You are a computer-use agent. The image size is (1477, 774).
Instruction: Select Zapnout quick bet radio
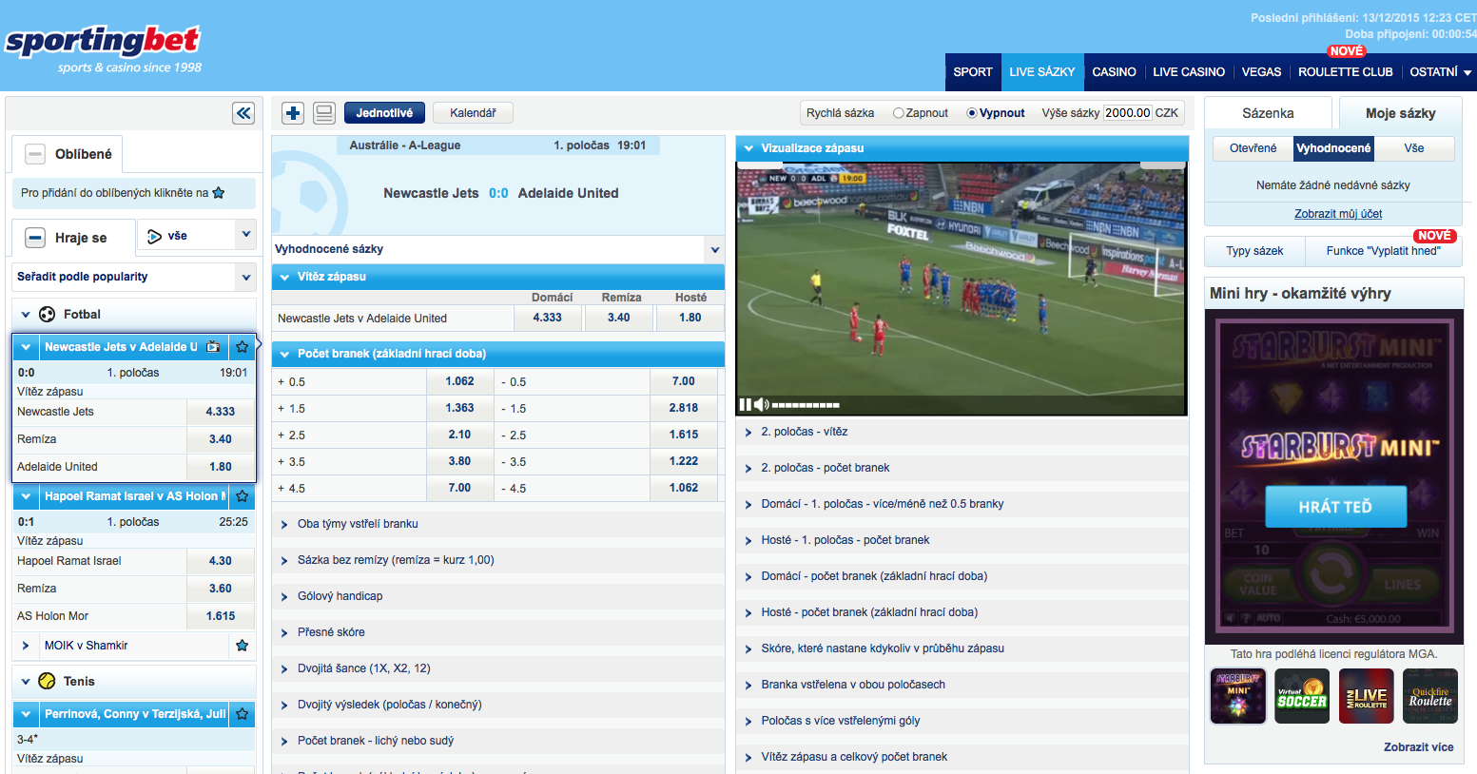tap(898, 113)
